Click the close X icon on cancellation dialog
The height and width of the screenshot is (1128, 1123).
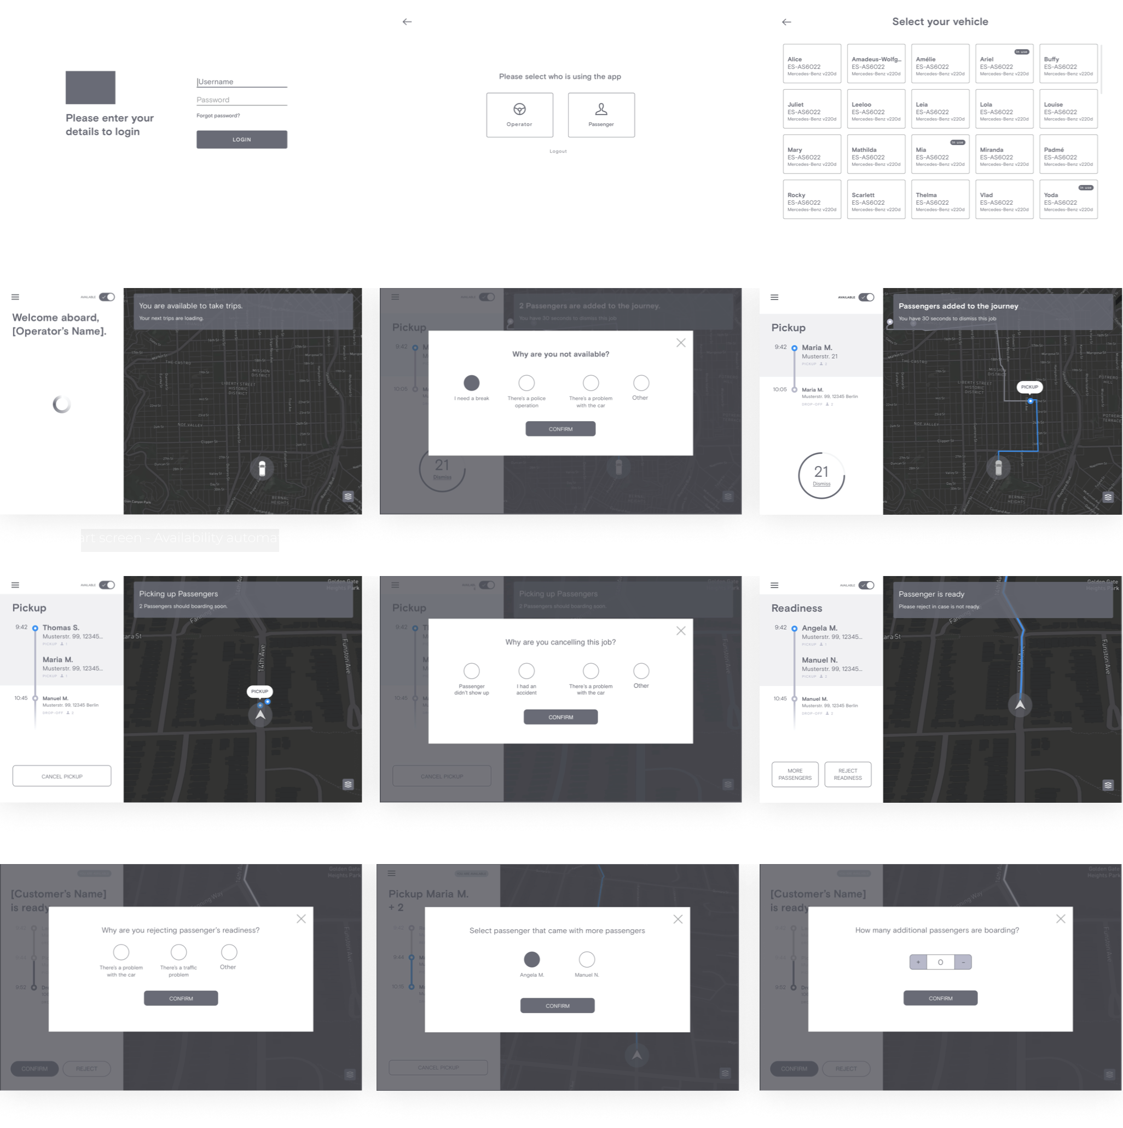pyautogui.click(x=681, y=631)
